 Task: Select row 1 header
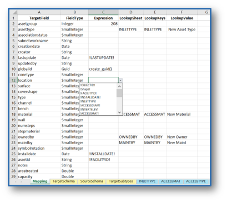(13, 18)
